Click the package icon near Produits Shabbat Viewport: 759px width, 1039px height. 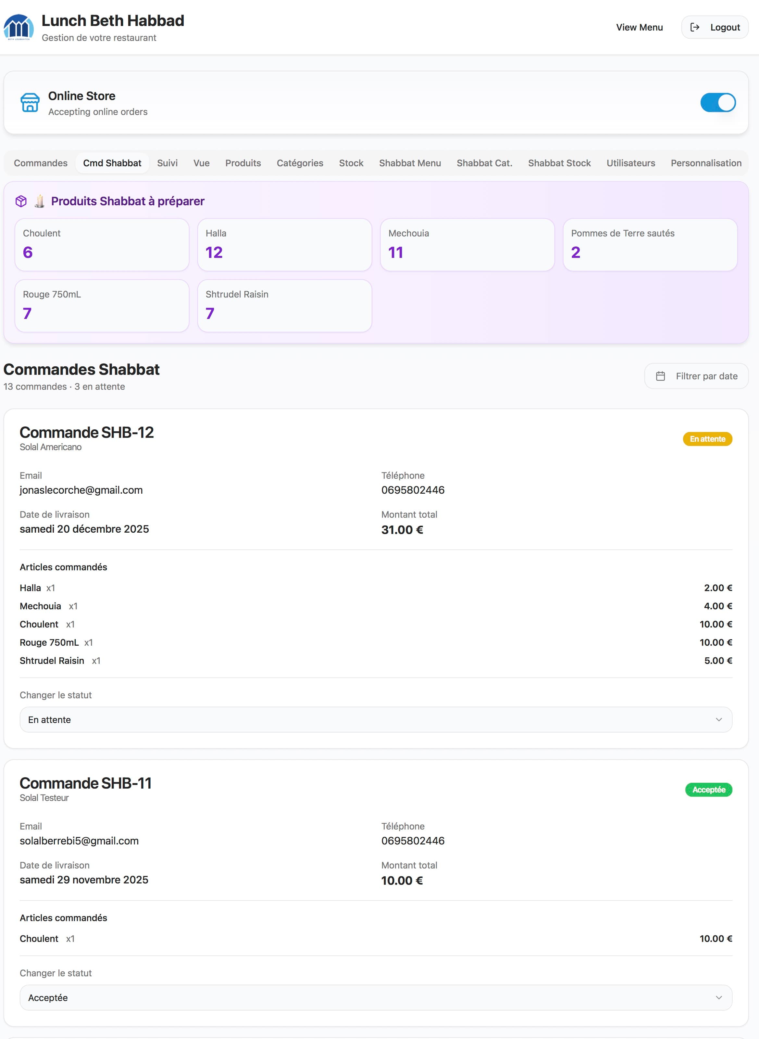(21, 201)
